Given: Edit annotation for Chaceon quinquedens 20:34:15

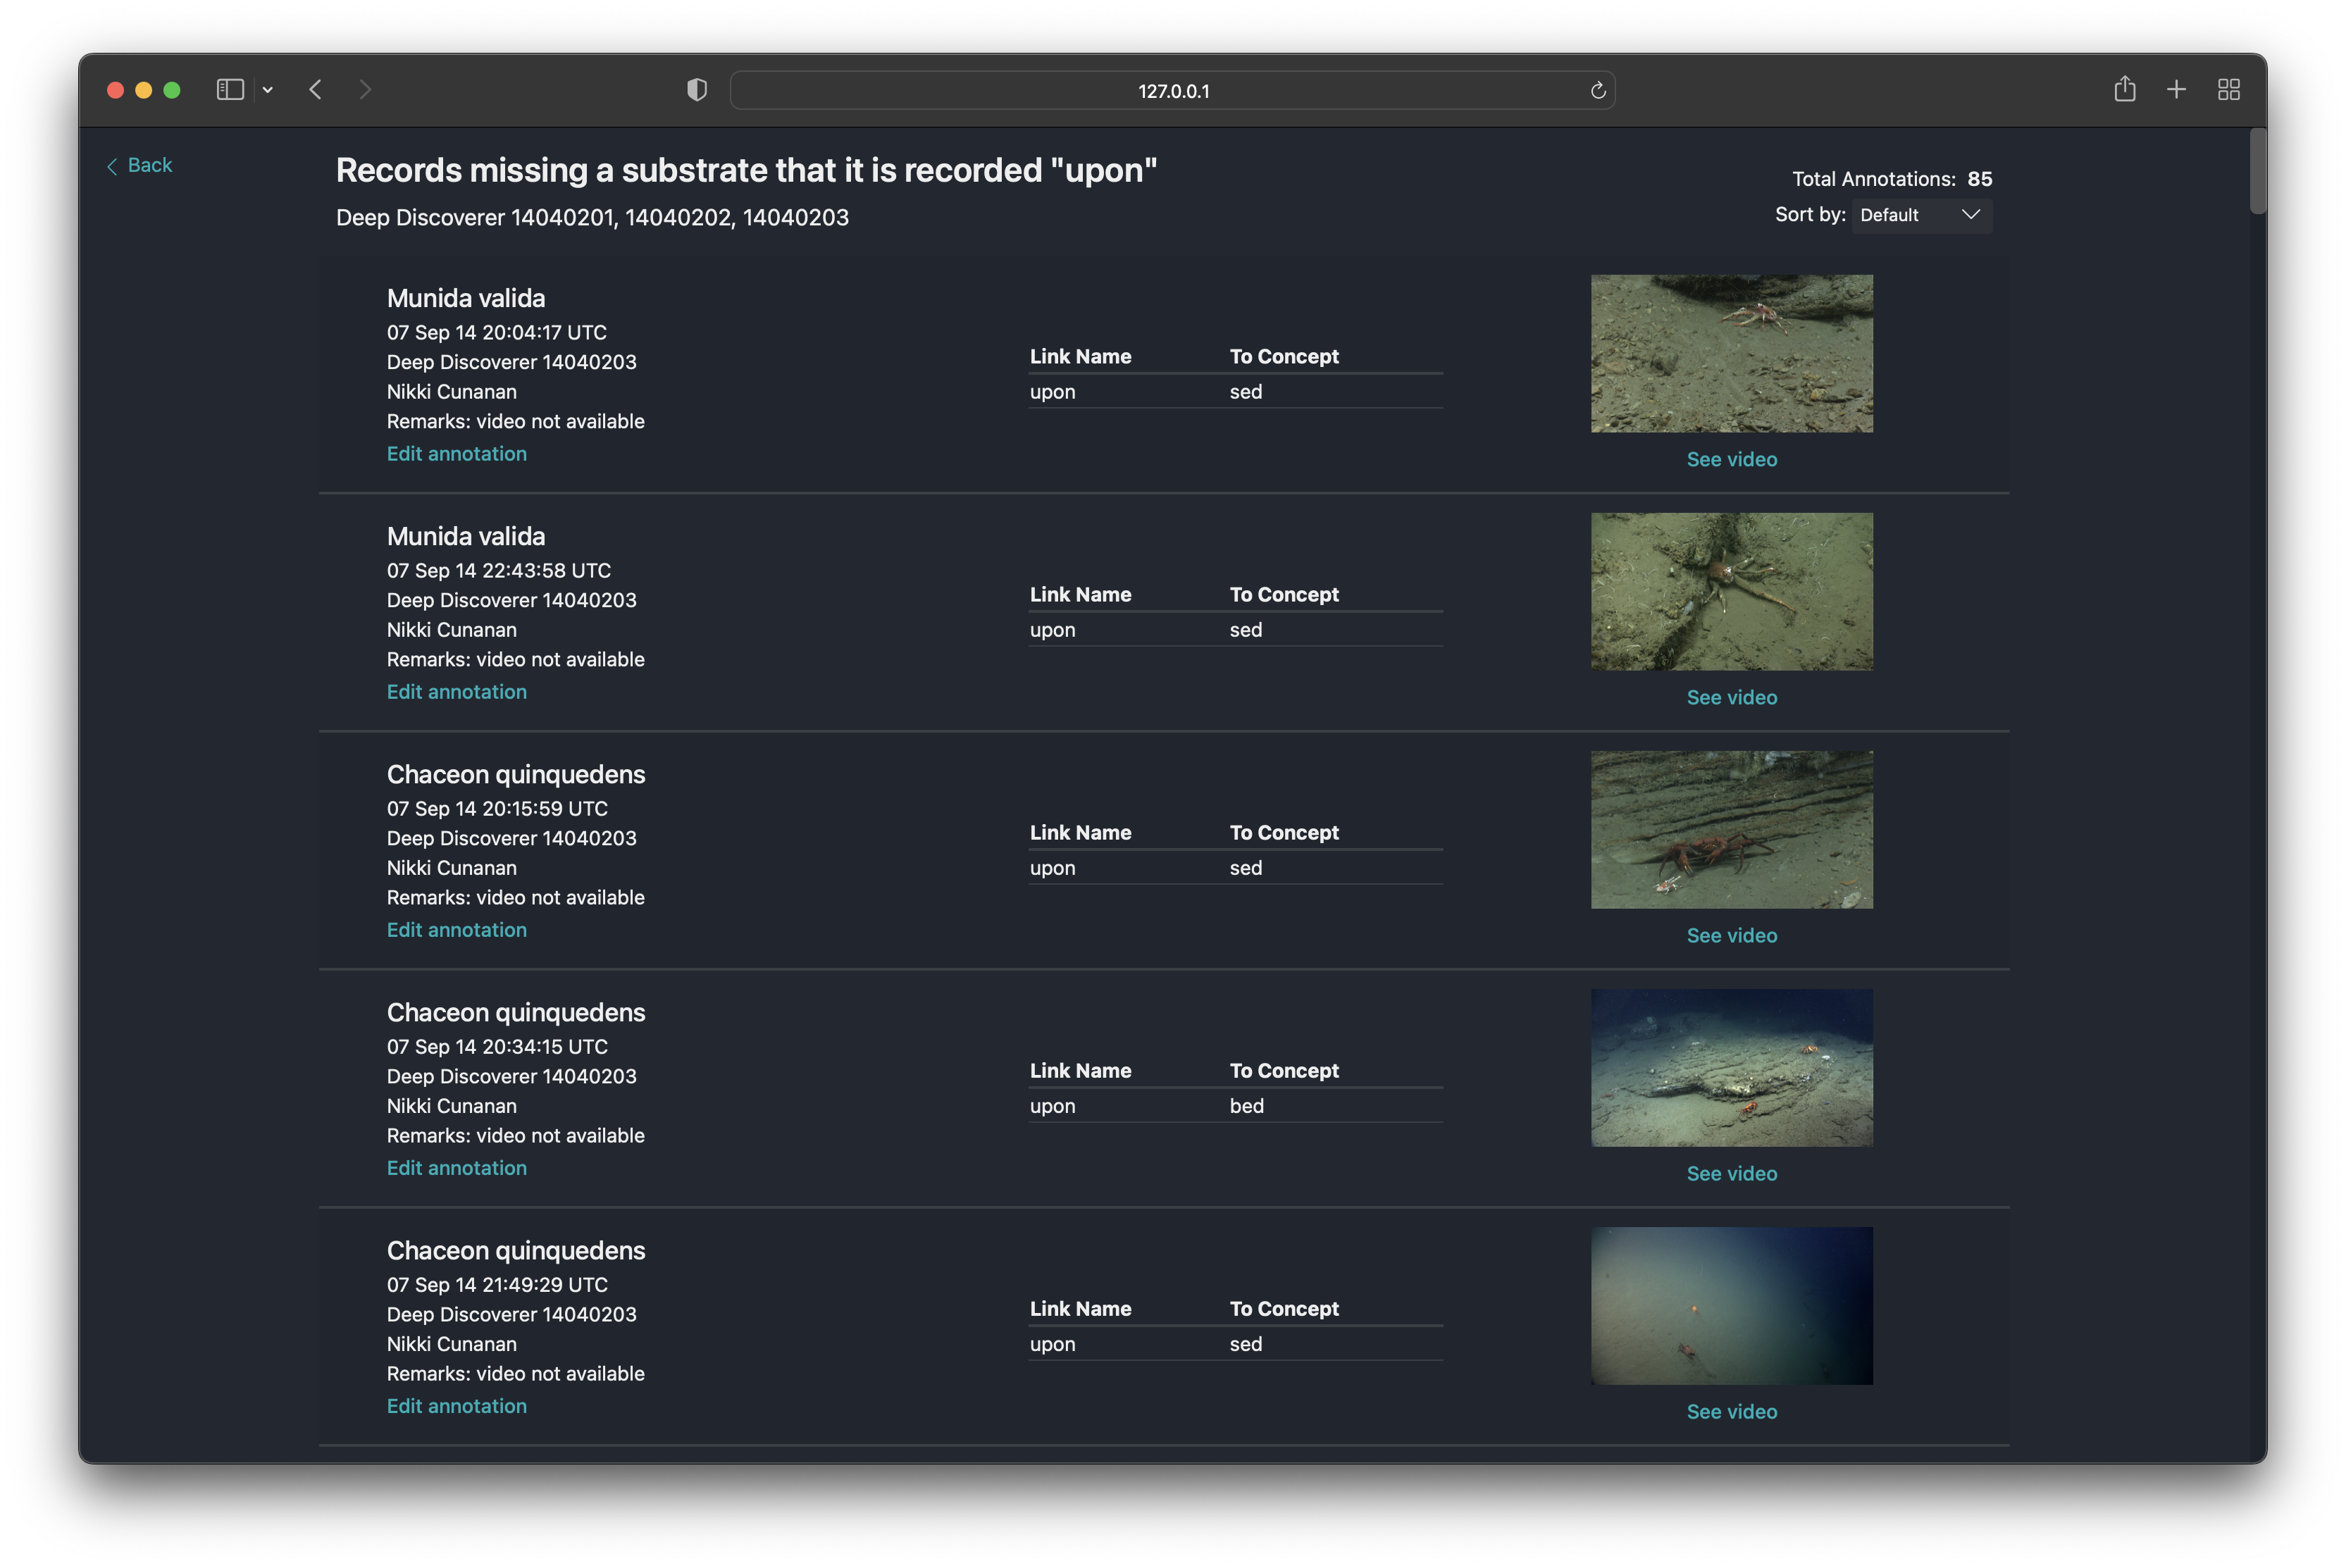Looking at the screenshot, I should 456,1168.
